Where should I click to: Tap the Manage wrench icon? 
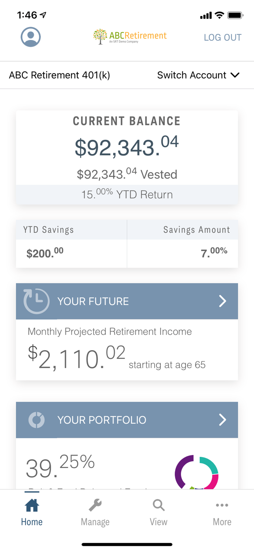point(95,505)
